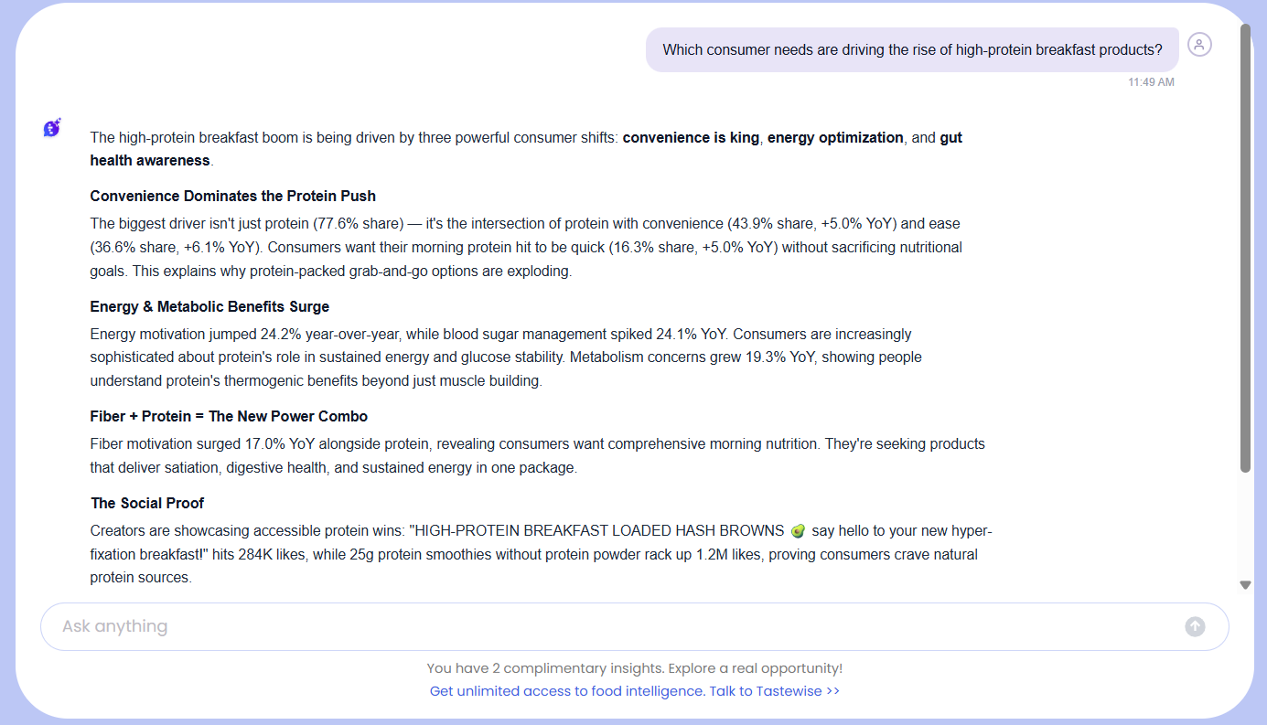Open the Talk to Tastewise link

tap(634, 691)
